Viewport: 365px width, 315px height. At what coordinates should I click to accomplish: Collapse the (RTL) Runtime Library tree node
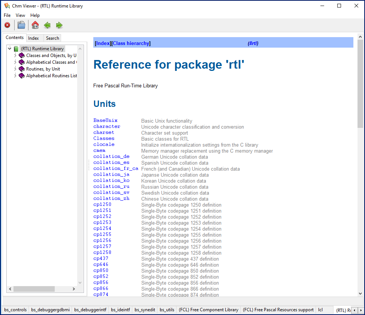click(9, 48)
